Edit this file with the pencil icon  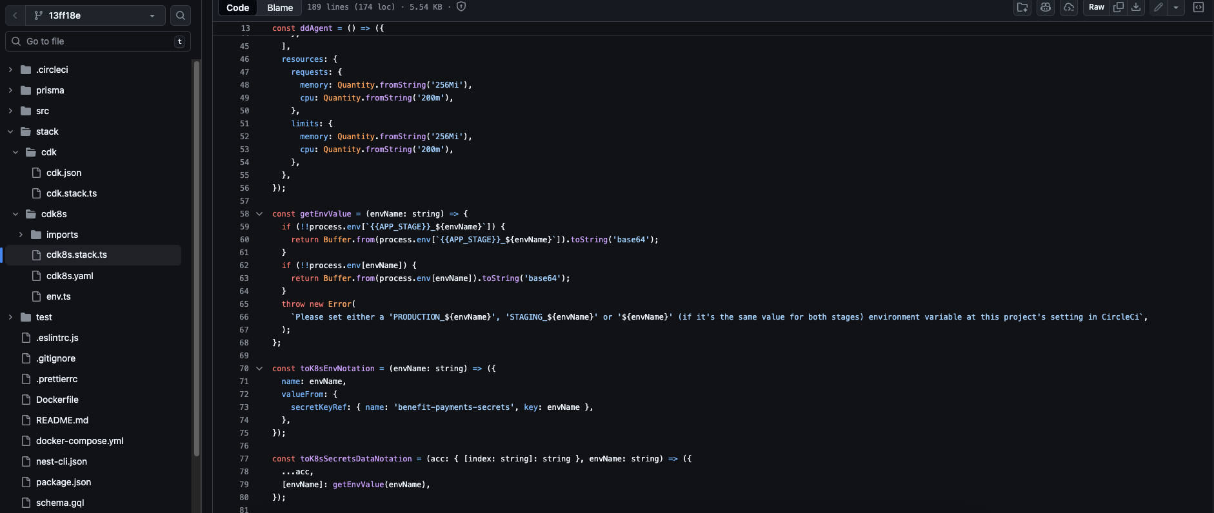[x=1159, y=7]
